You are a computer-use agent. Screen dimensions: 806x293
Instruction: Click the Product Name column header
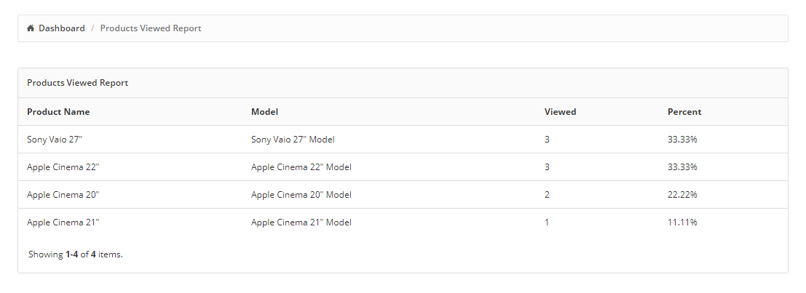[58, 112]
